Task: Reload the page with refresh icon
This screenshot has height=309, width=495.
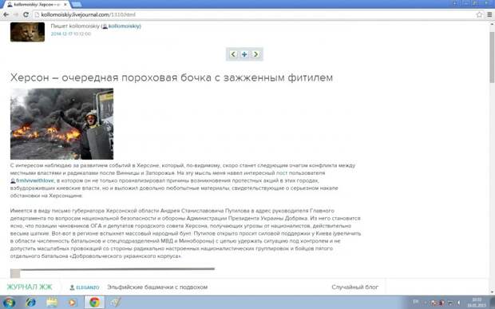Action: coord(26,14)
